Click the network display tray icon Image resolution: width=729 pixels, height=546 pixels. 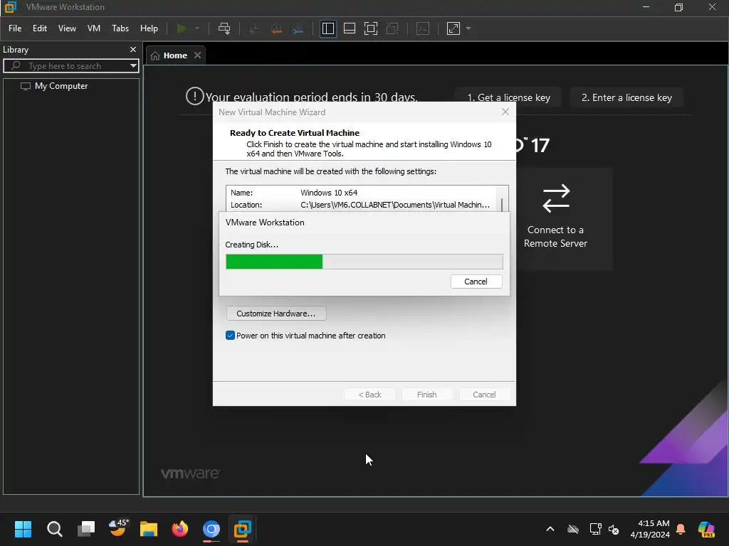point(596,529)
